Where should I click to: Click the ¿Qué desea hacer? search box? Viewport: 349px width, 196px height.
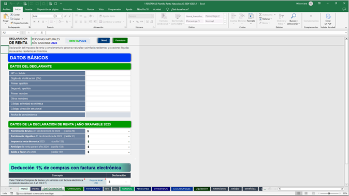[180, 9]
